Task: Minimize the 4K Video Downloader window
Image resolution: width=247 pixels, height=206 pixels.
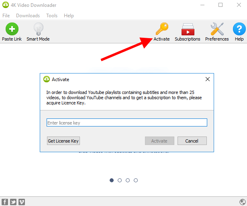Action: [x=202, y=5]
